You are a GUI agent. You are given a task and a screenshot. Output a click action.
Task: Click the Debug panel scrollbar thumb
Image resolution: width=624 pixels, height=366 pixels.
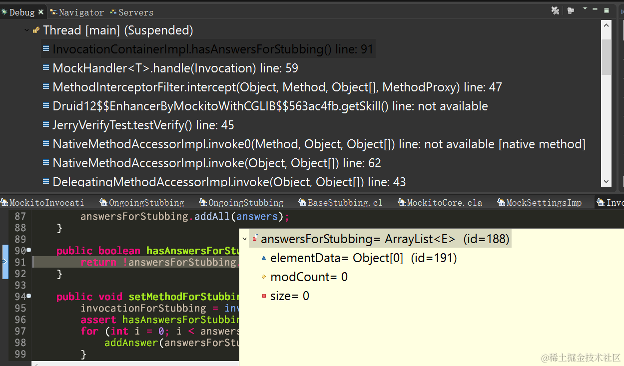pos(606,57)
